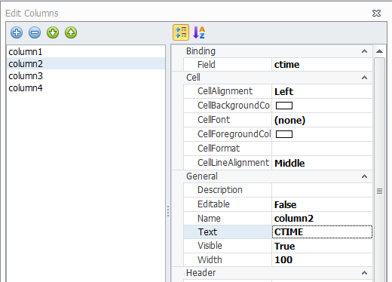Select the Field property label

pos(207,65)
